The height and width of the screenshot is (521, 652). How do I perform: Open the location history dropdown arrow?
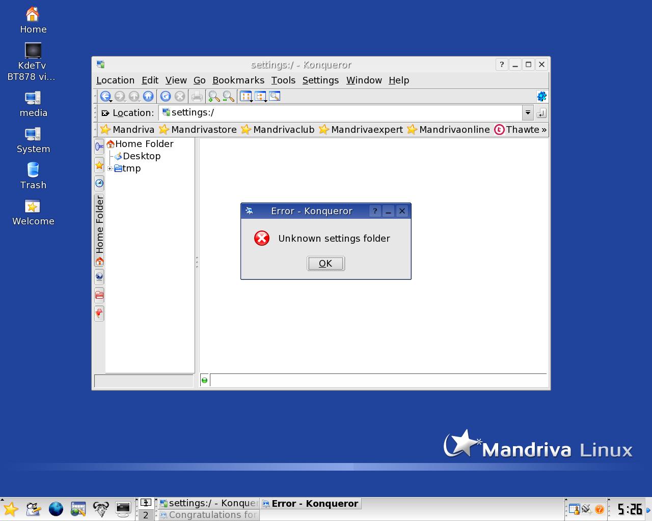tap(528, 113)
